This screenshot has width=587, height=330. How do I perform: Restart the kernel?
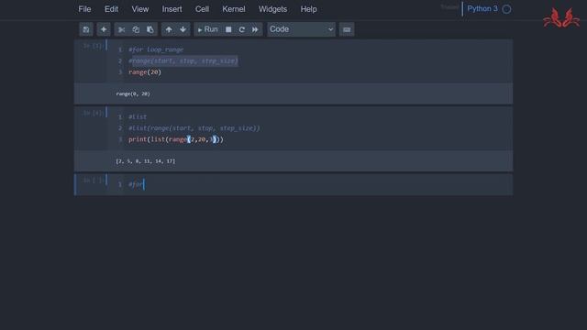coord(242,29)
